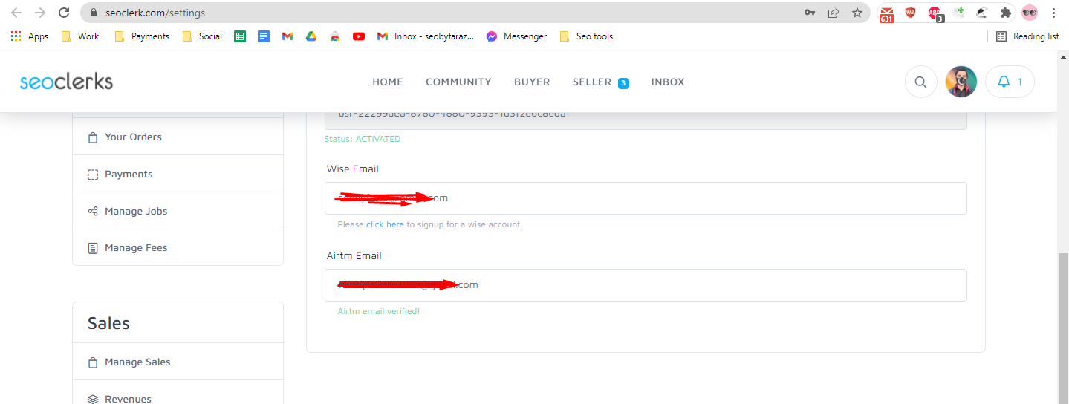This screenshot has width=1069, height=404.
Task: Open the Gmail checker extension showing 631
Action: (x=886, y=13)
